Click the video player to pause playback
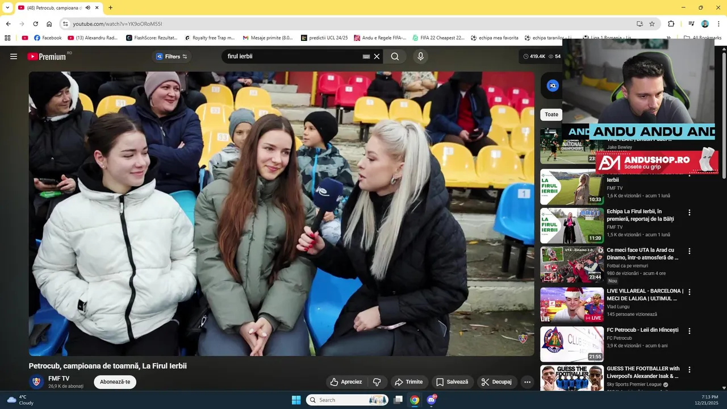This screenshot has width=727, height=409. [x=282, y=214]
